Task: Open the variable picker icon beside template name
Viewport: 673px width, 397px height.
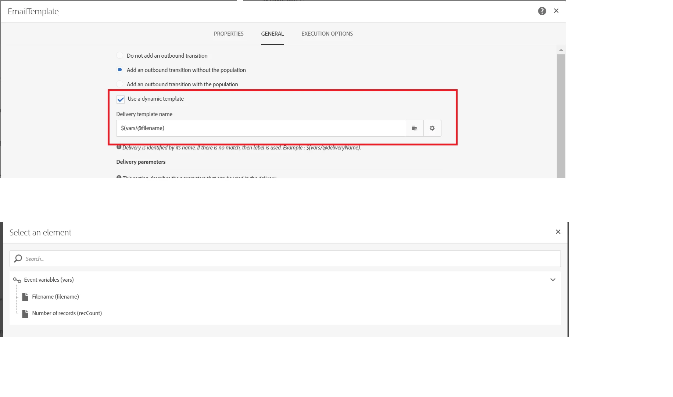Action: pyautogui.click(x=415, y=128)
